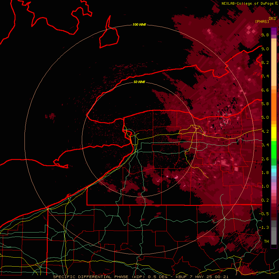Screen dimensions: 279x279
Task: Click the 9.0 legend value
Action: 265,49
